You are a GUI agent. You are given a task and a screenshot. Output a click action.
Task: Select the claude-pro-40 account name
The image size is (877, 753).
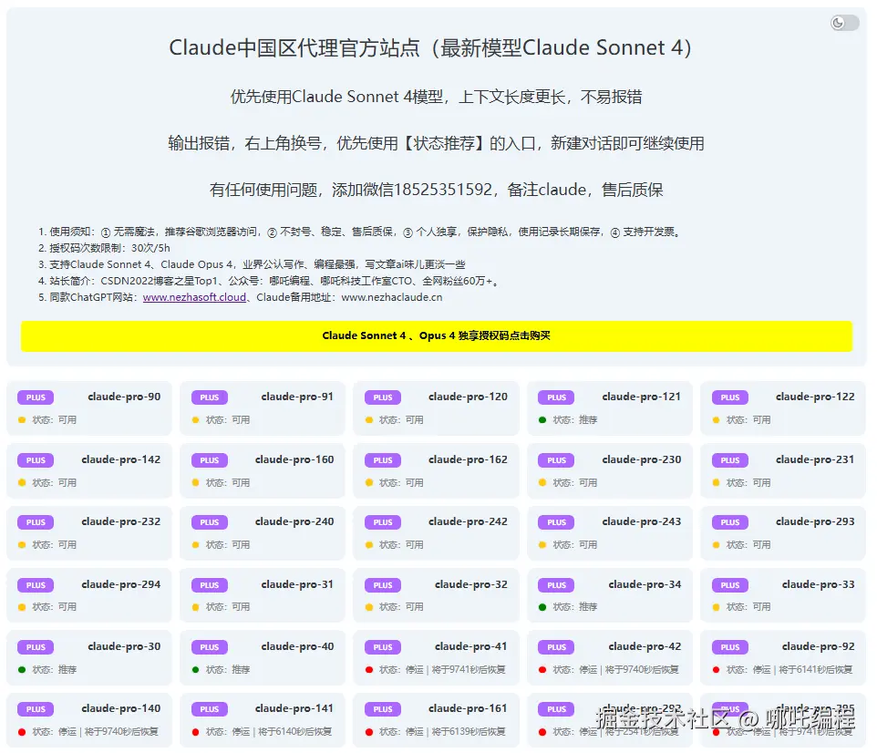pyautogui.click(x=297, y=646)
